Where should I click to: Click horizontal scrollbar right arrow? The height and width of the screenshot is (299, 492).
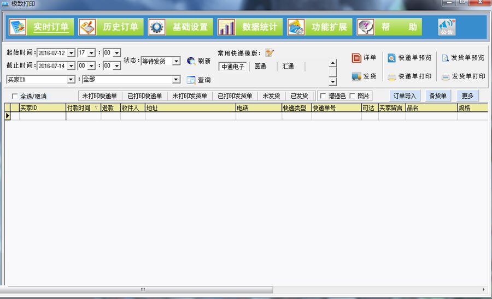[484, 290]
